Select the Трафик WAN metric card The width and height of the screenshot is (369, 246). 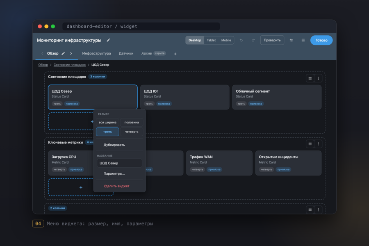coord(219,163)
